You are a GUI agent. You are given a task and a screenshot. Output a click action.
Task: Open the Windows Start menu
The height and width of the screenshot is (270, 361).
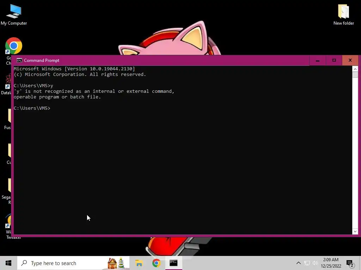[x=8, y=263]
